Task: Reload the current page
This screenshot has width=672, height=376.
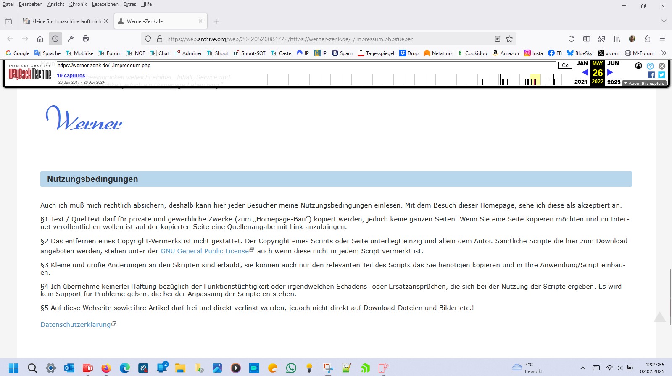Action: click(572, 39)
